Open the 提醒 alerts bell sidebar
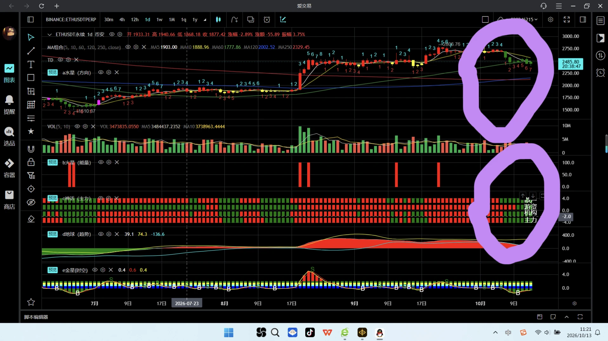The height and width of the screenshot is (341, 608). click(x=9, y=105)
